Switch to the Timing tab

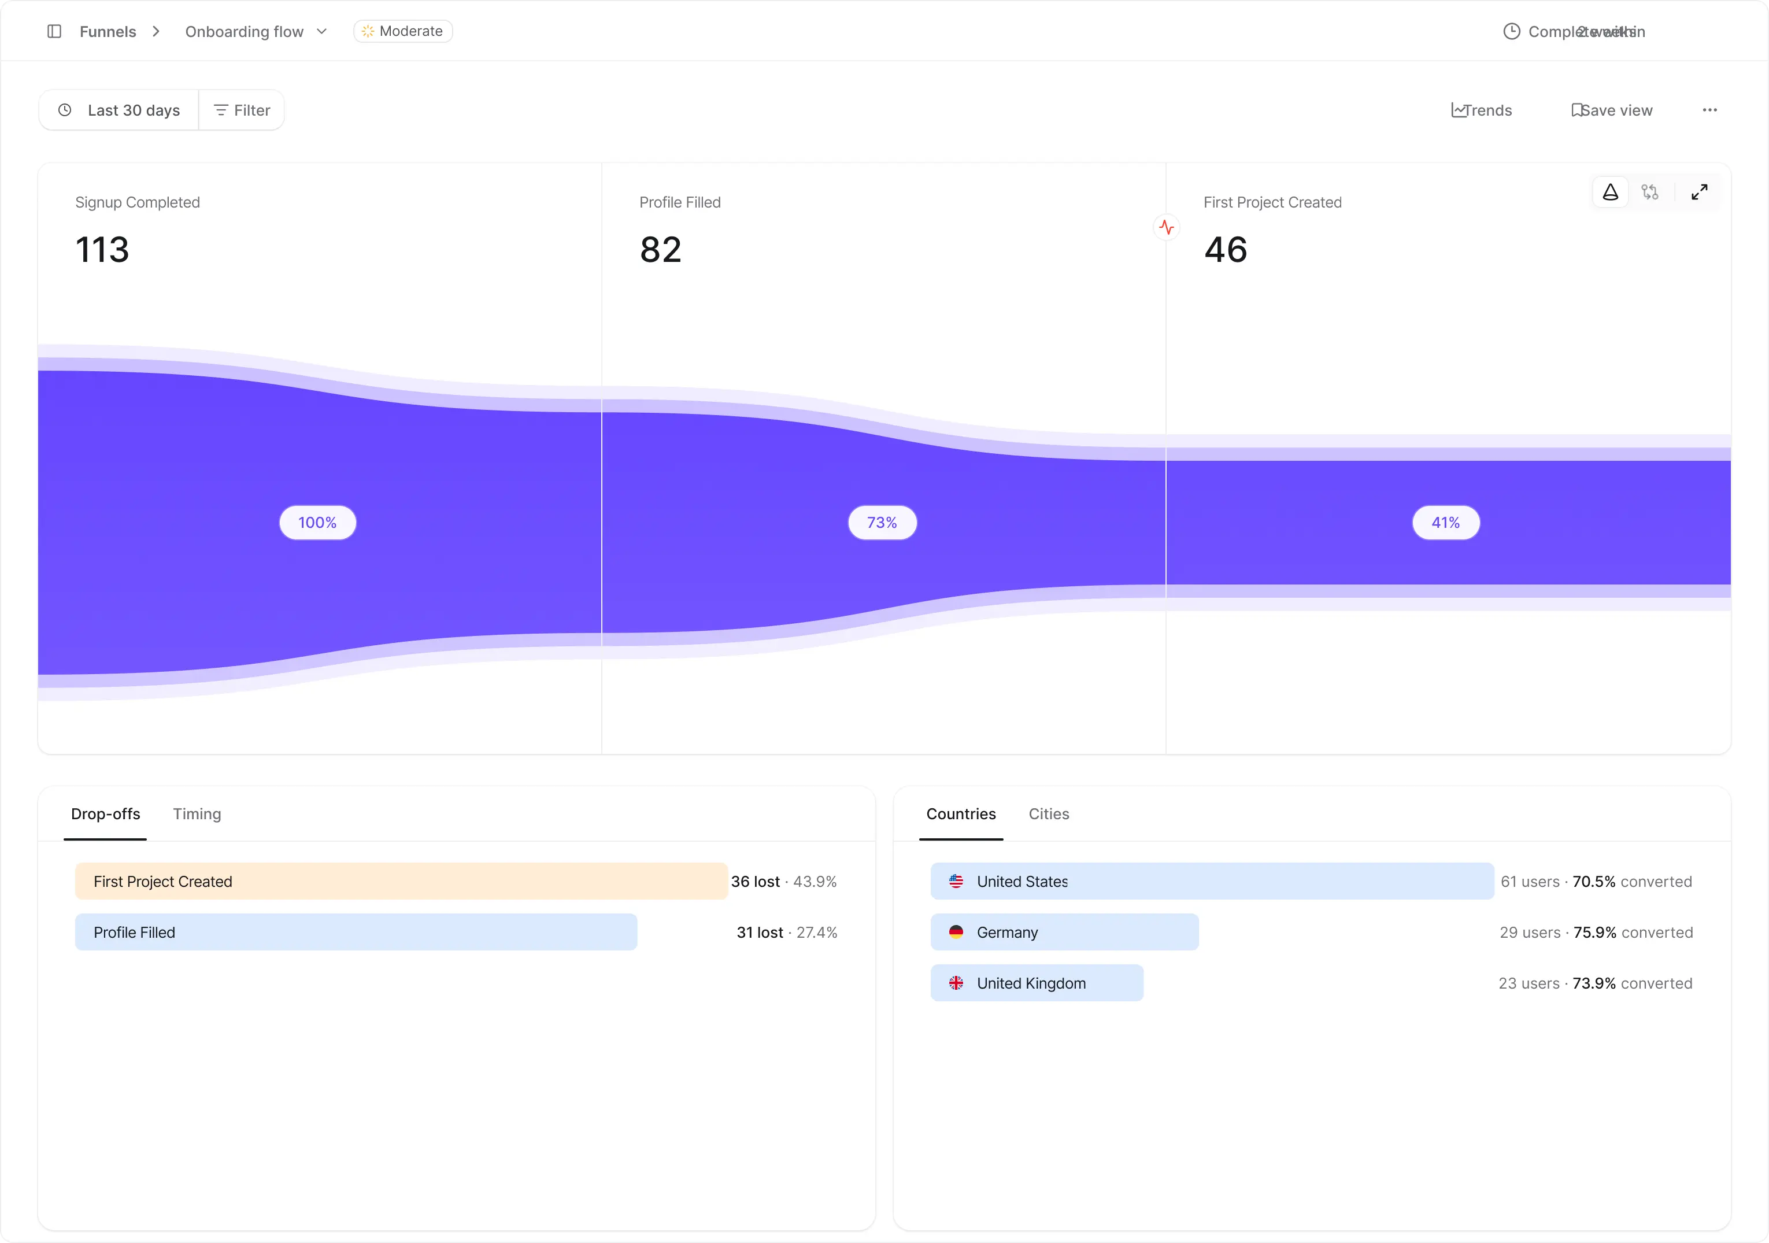point(197,814)
